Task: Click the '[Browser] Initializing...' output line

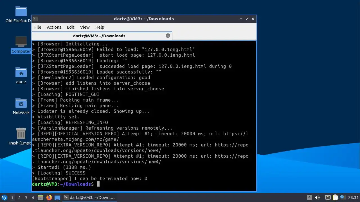Action: pyautogui.click(x=70, y=44)
